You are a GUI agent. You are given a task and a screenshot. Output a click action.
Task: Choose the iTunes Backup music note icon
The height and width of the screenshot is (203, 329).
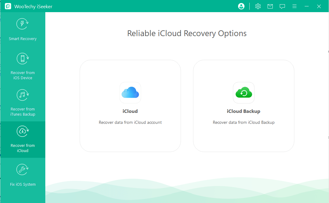[x=23, y=95]
